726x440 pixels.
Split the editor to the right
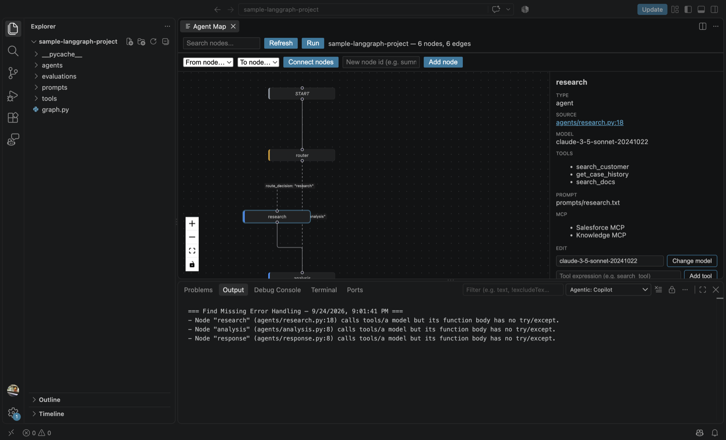(x=702, y=26)
